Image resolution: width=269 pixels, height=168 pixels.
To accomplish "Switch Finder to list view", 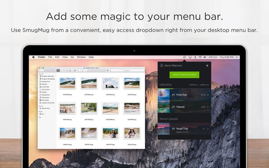I will [x=61, y=71].
